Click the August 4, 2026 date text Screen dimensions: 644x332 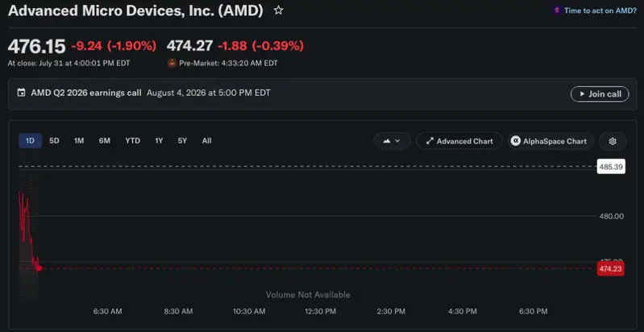pos(209,93)
